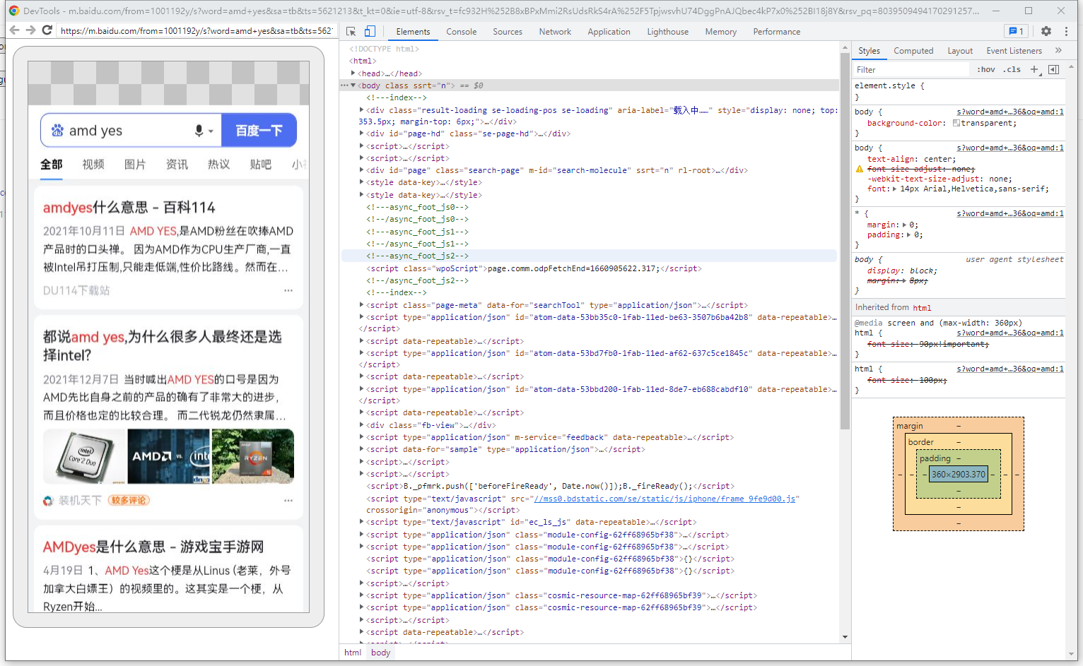Click the styles Filter input

(x=911, y=70)
